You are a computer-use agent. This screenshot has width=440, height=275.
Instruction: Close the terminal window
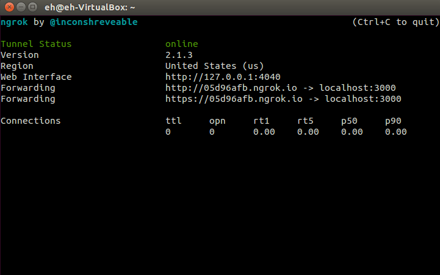9,7
